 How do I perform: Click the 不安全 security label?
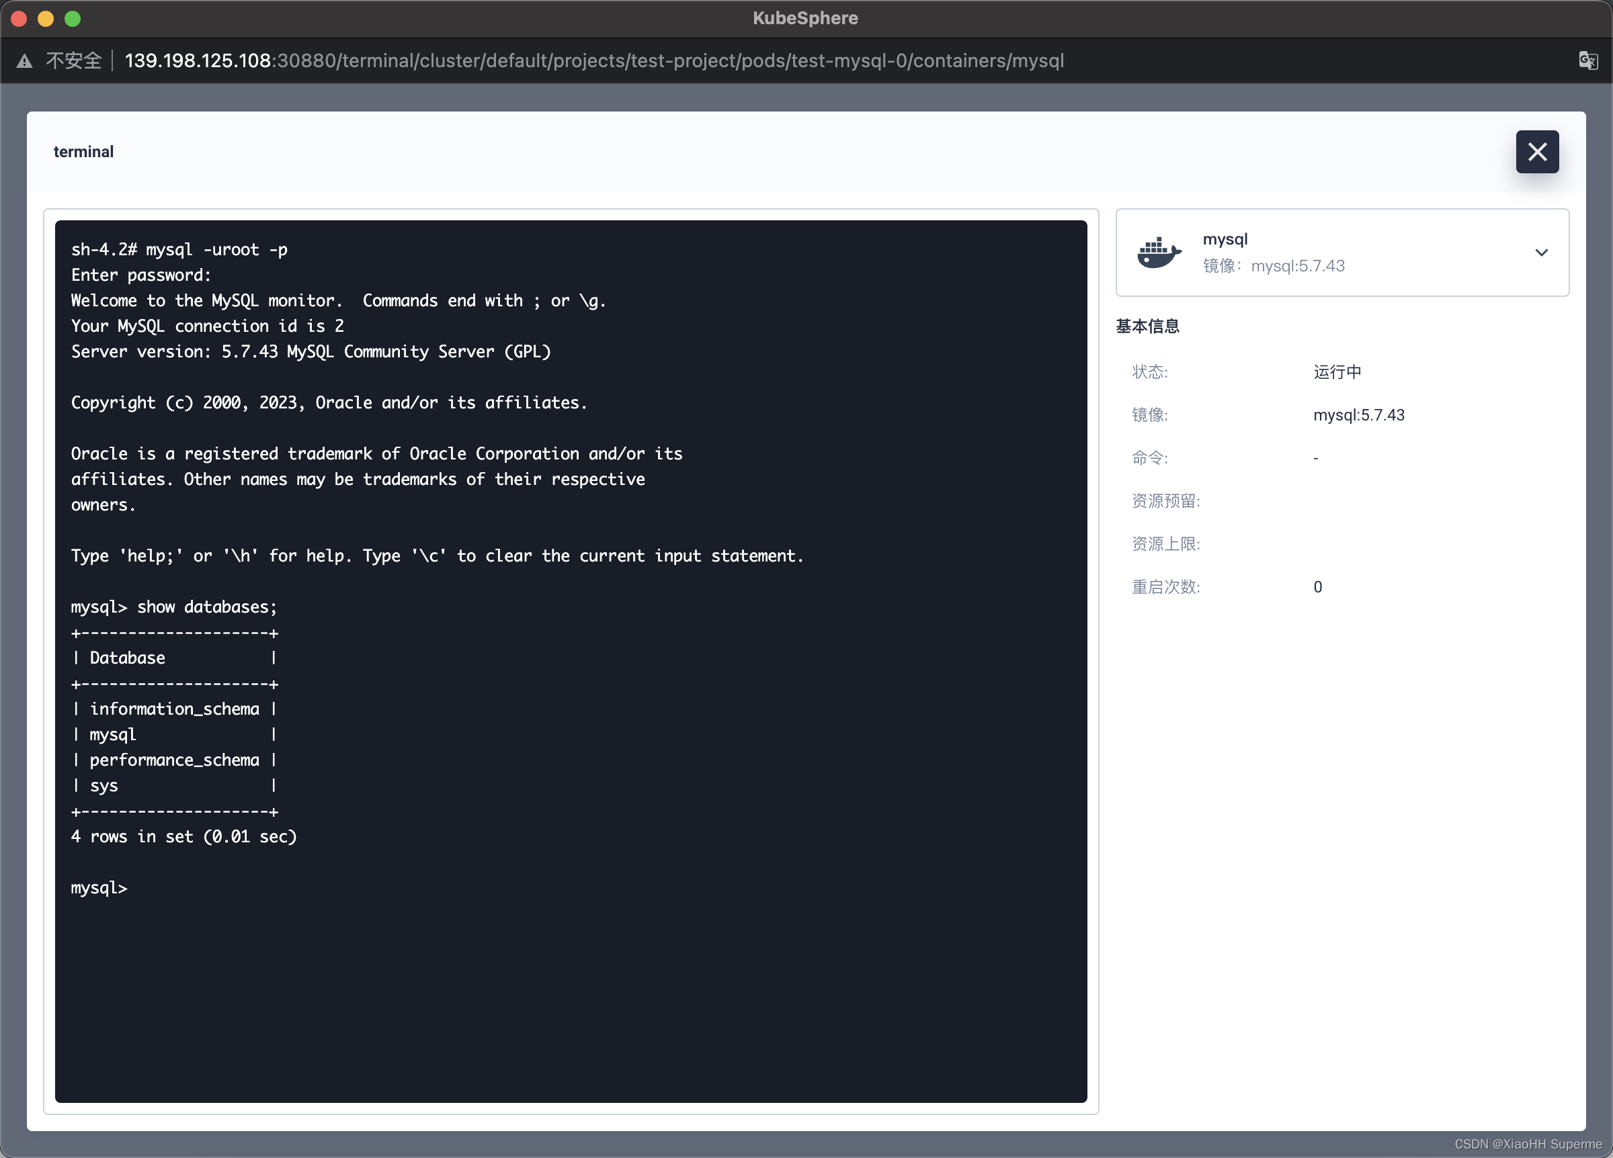point(74,61)
